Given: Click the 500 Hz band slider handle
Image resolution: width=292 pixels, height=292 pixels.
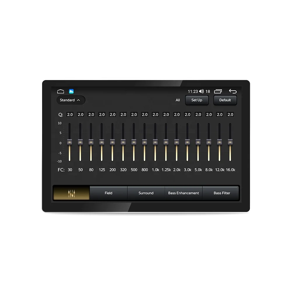Looking at the screenshot, I should pos(134,142).
